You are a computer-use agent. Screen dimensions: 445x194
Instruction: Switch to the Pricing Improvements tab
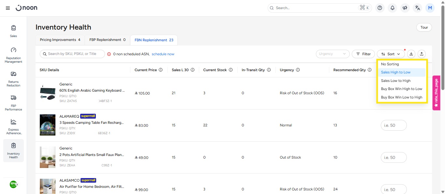[60, 40]
